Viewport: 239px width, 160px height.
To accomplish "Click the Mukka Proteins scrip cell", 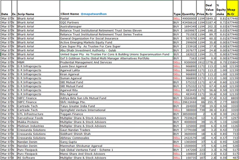I will tap(38, 122).
